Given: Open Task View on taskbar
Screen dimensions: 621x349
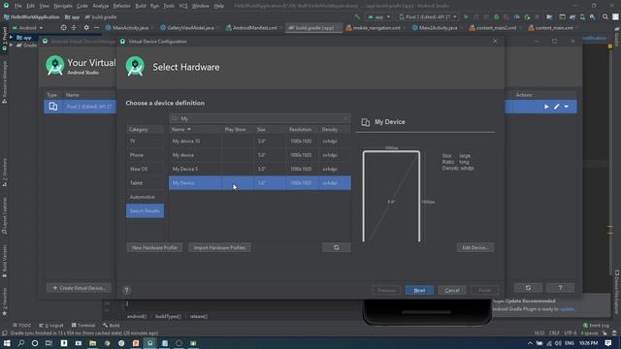Looking at the screenshot, I should point(49,343).
